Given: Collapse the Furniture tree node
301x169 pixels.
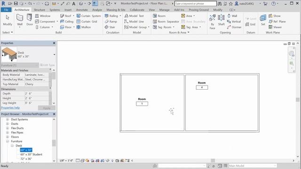Looking at the screenshot, I should 8,141.
